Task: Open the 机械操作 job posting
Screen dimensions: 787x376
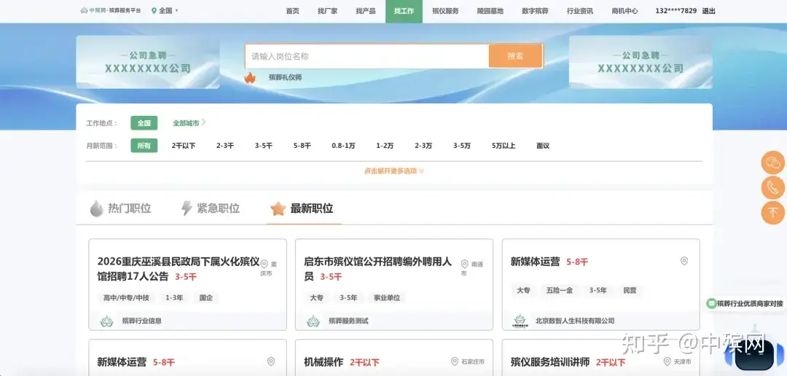Action: [x=324, y=362]
